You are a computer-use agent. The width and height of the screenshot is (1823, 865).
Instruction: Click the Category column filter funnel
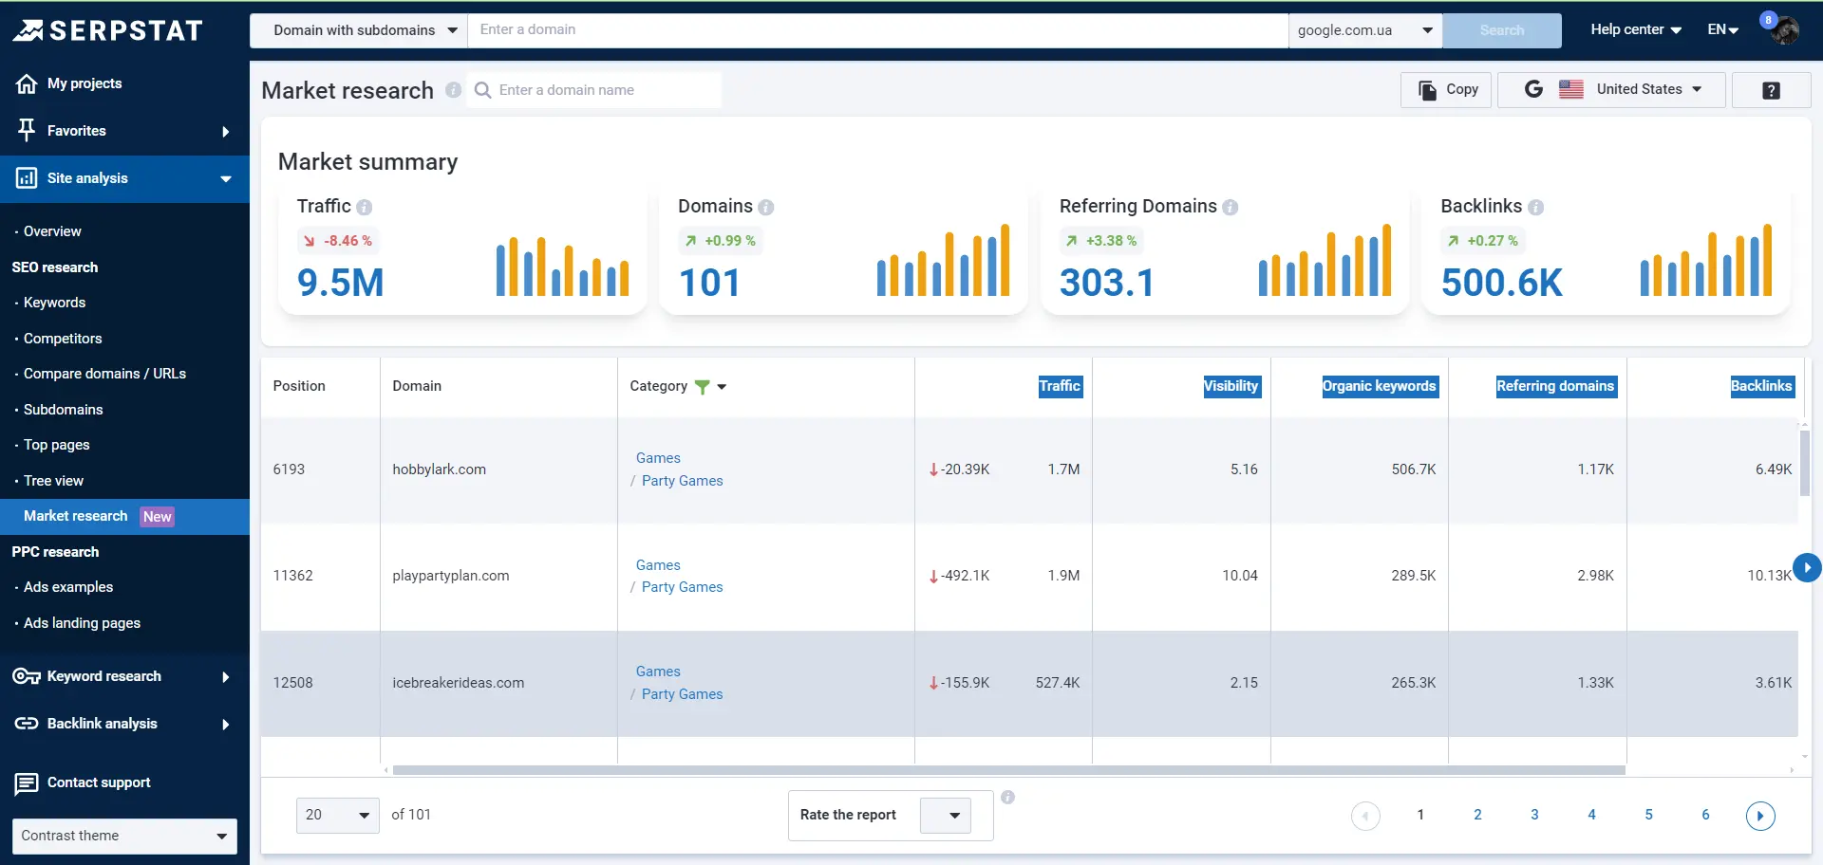[x=703, y=387]
